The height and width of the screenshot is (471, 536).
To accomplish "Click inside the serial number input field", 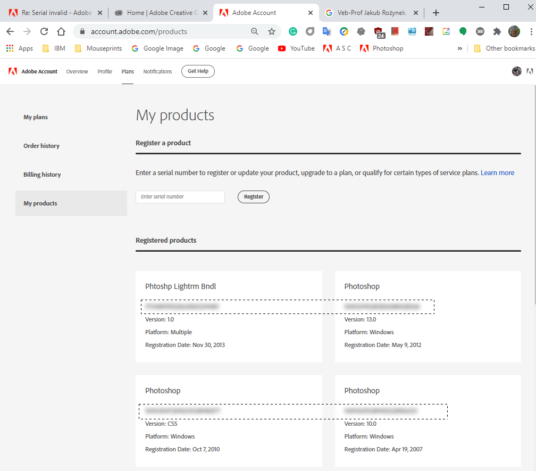I will (180, 197).
